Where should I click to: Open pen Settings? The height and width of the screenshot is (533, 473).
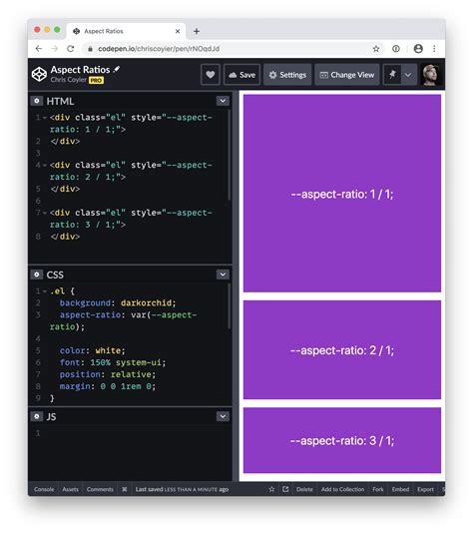coord(287,75)
